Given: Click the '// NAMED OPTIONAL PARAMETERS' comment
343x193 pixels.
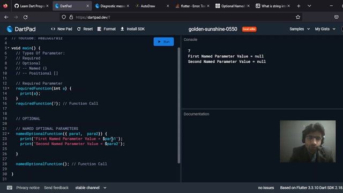Looking at the screenshot, I should click(47, 129).
